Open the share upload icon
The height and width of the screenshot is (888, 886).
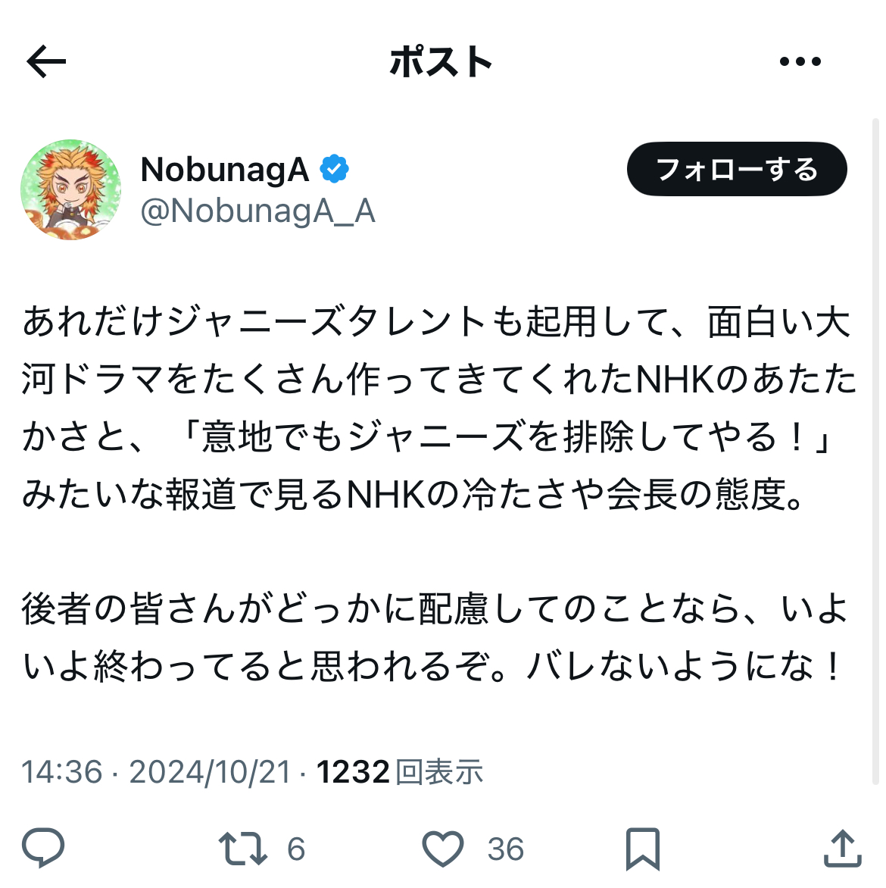pyautogui.click(x=842, y=848)
